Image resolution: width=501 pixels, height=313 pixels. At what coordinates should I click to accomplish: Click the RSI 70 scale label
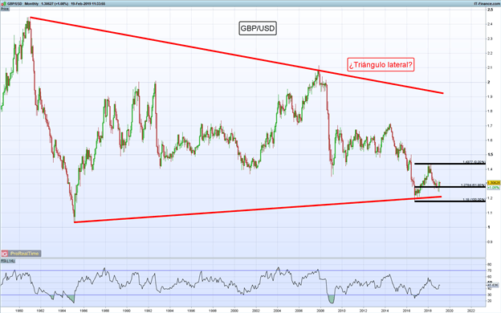(x=489, y=270)
